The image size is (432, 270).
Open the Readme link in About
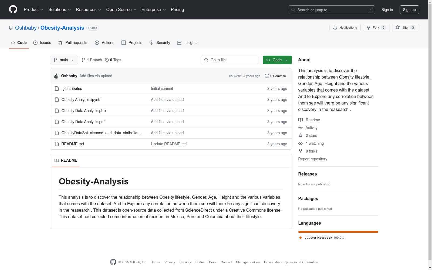(309, 120)
